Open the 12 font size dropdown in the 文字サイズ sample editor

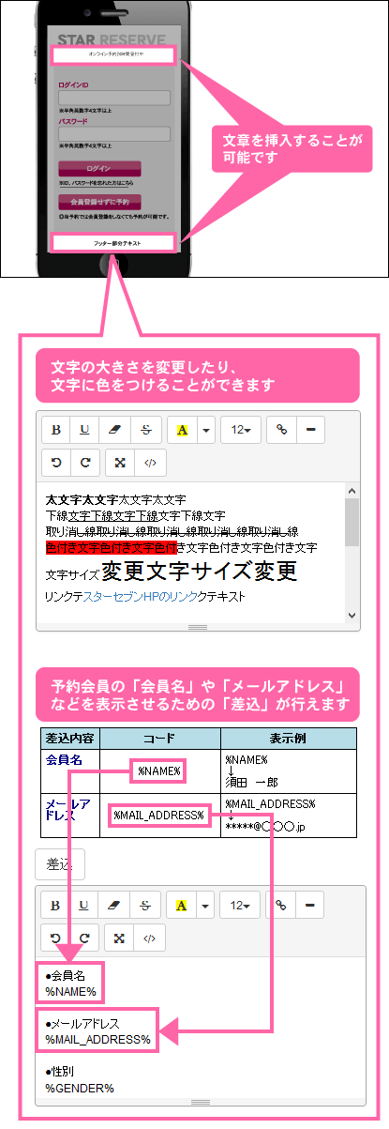[x=241, y=430]
